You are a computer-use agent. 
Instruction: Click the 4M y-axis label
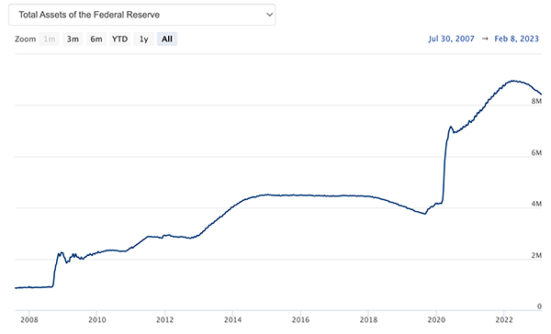pos(536,204)
